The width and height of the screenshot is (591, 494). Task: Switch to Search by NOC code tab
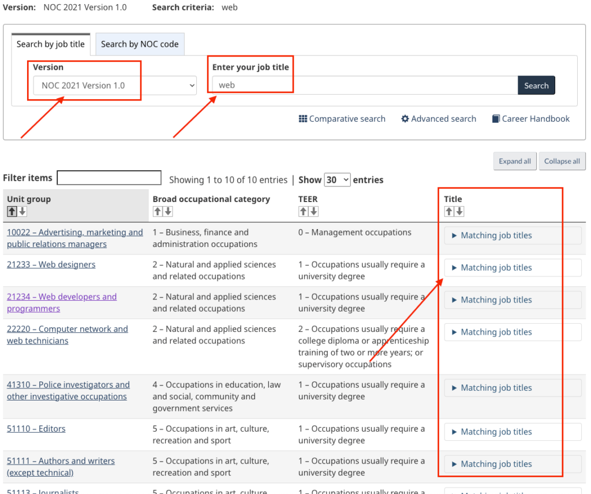[140, 44]
